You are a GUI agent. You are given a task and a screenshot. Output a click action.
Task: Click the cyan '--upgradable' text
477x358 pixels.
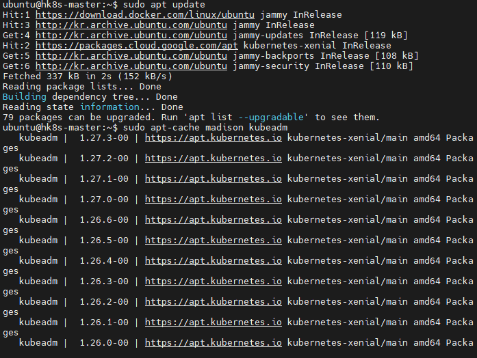coord(271,118)
